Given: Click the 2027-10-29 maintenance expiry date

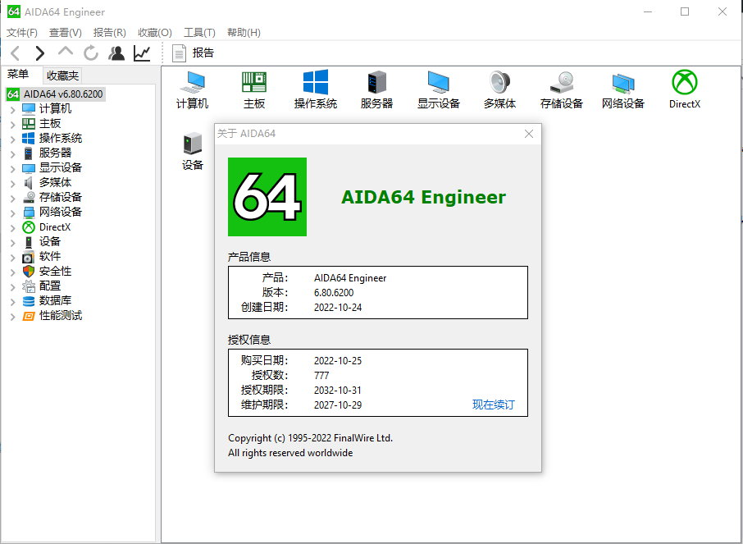Looking at the screenshot, I should click(x=337, y=405).
